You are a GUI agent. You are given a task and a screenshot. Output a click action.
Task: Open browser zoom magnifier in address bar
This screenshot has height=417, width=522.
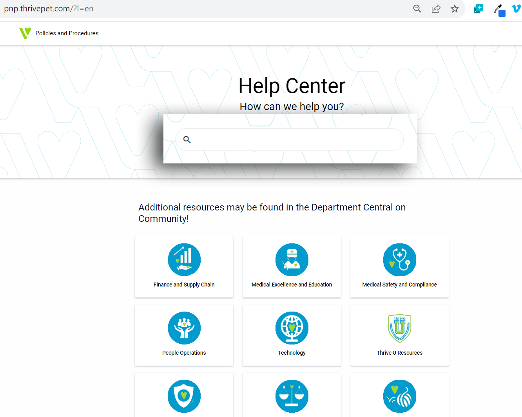tap(417, 9)
